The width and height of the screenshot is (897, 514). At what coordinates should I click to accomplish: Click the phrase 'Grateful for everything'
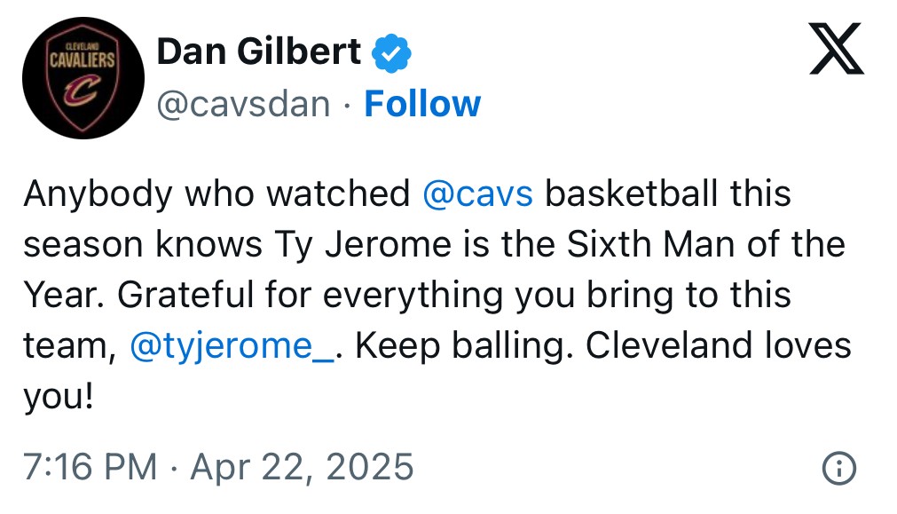point(311,296)
